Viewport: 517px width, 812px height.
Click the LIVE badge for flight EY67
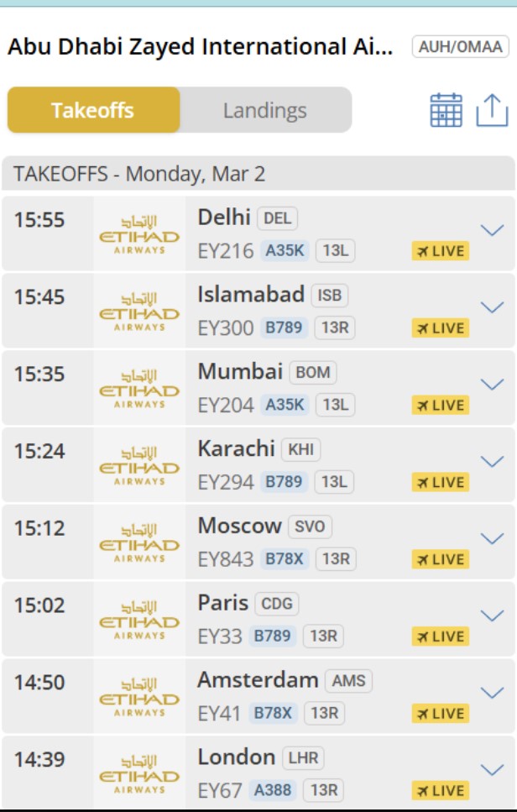[440, 790]
